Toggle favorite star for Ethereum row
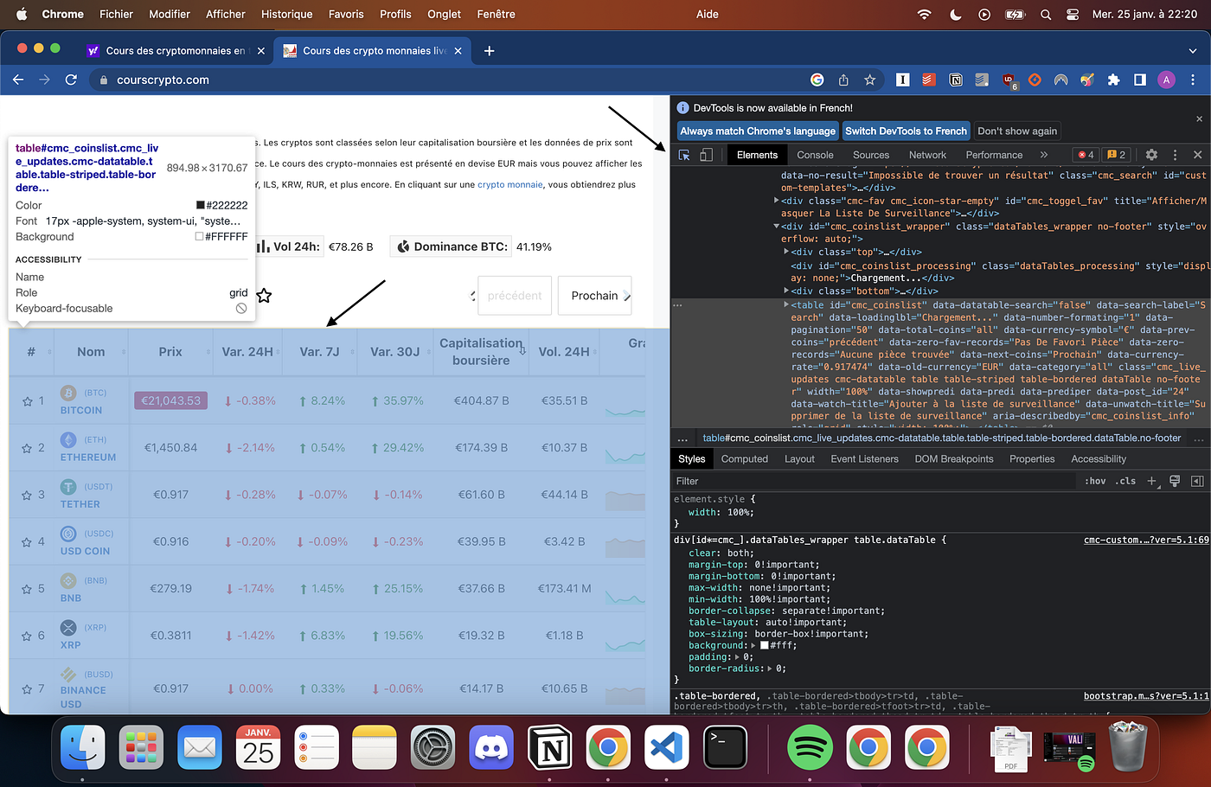 pos(26,448)
